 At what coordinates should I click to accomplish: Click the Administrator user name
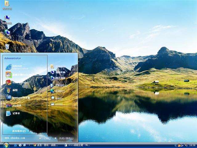coord(13,58)
